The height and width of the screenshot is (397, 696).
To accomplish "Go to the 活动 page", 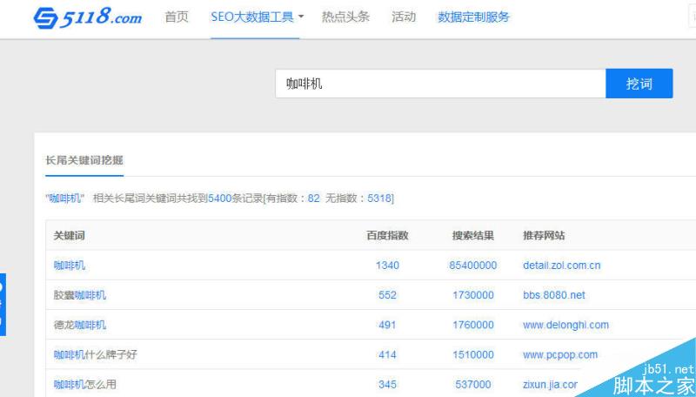I will (x=404, y=17).
